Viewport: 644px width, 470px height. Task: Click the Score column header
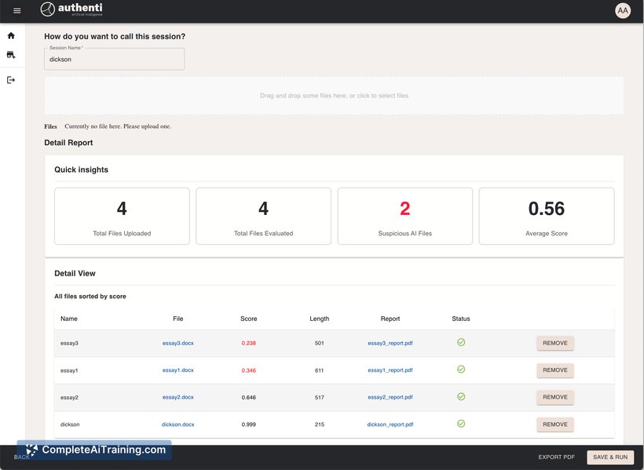tap(248, 319)
